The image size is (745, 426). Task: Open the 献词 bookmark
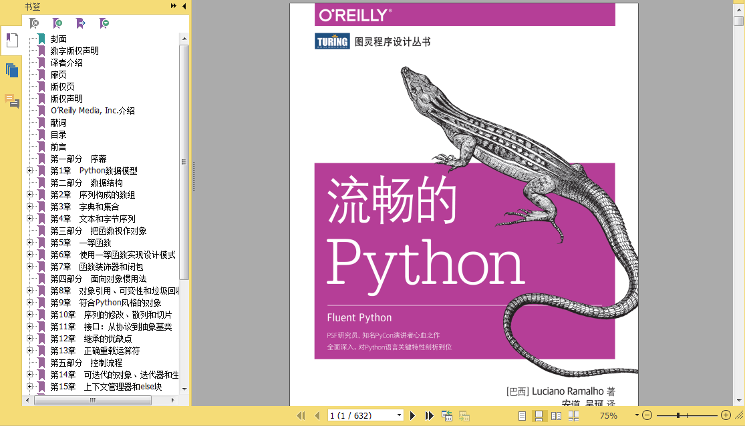coord(58,123)
